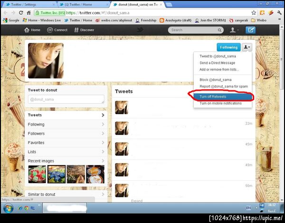This screenshot has width=285, height=223.
Task: Click the @donut_sama tweet box
Action: pos(66,99)
